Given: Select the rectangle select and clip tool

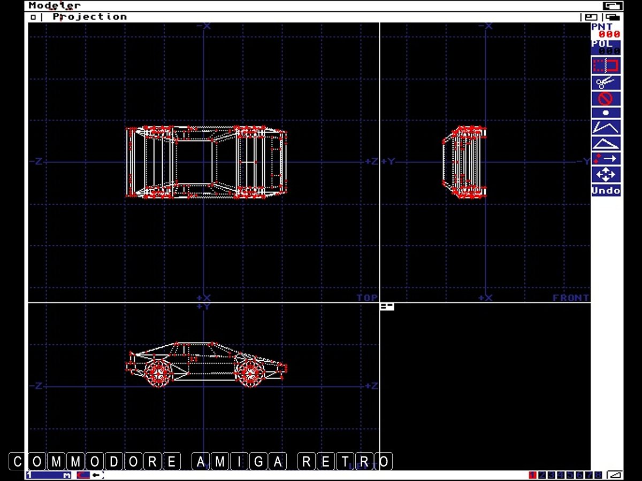Looking at the screenshot, I should (x=606, y=66).
